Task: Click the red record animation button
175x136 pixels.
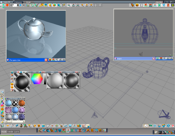Action: pos(7,5)
